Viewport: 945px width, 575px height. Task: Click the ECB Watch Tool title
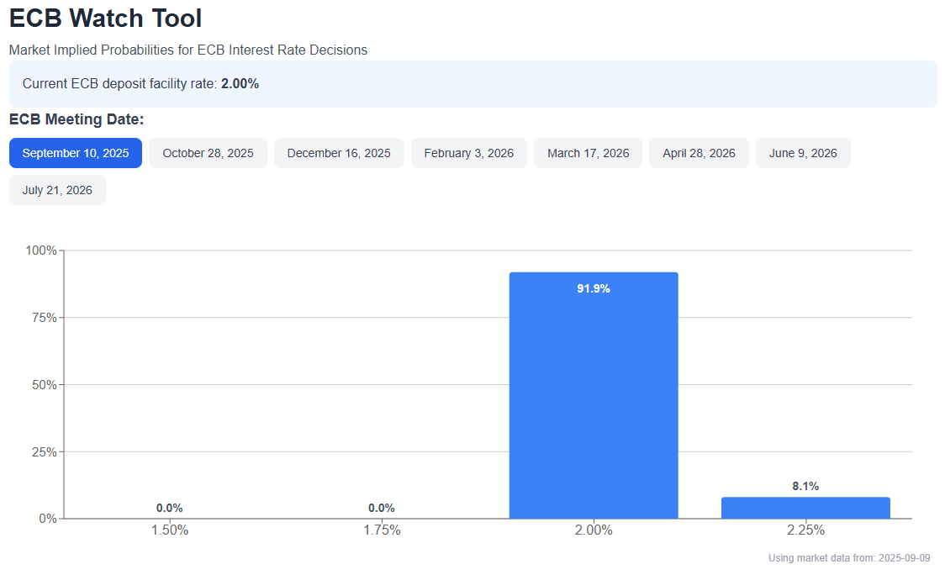coord(106,18)
